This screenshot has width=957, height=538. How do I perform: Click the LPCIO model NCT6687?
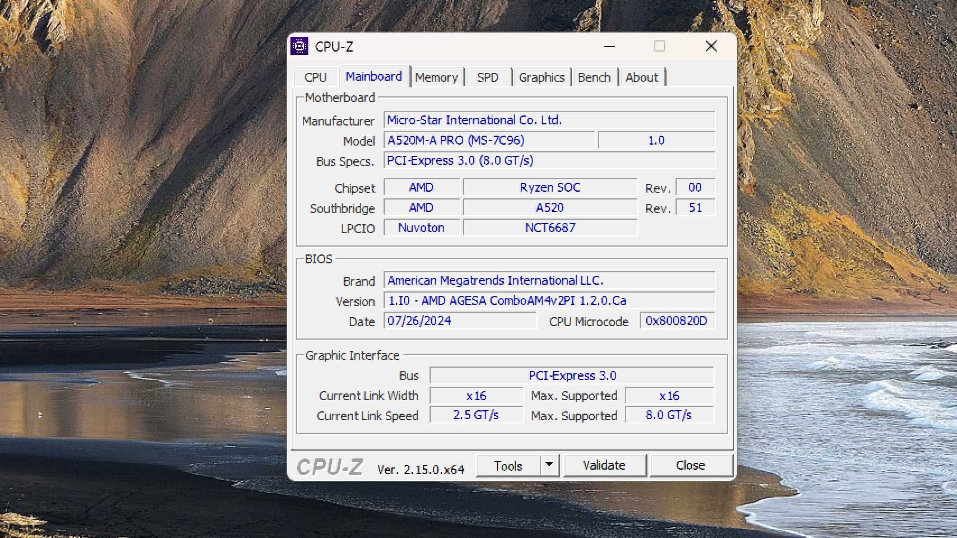[x=550, y=228]
